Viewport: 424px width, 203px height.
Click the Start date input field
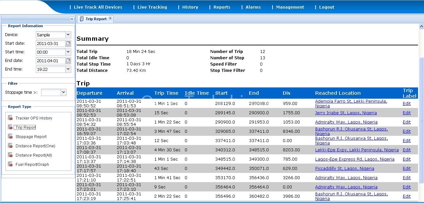(50, 43)
